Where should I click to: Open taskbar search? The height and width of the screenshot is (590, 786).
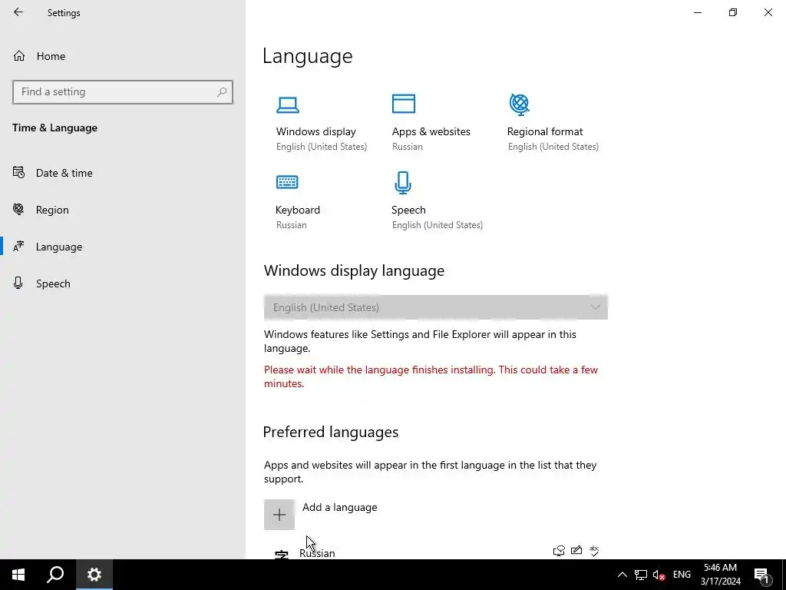pos(55,575)
